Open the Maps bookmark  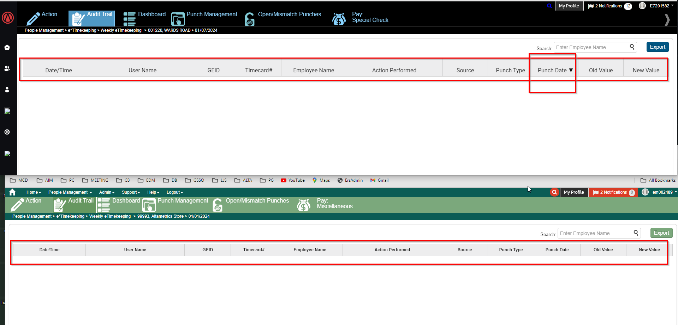(321, 180)
